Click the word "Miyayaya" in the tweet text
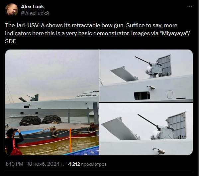 pos(174,33)
